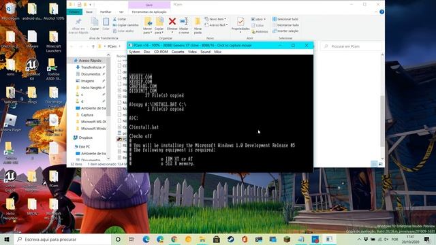Open Ferramentas de Aplicação ribbon tab
The image size is (436, 245).
tap(149, 12)
